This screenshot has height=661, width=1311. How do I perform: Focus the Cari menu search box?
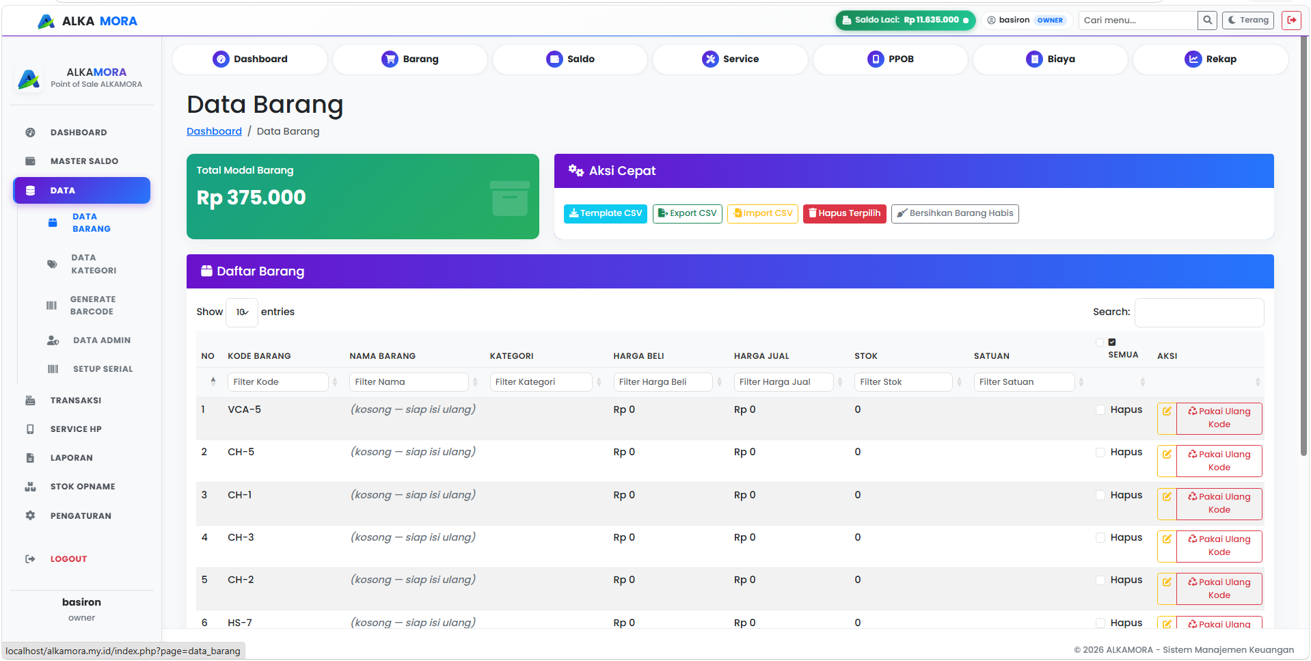coord(1138,20)
